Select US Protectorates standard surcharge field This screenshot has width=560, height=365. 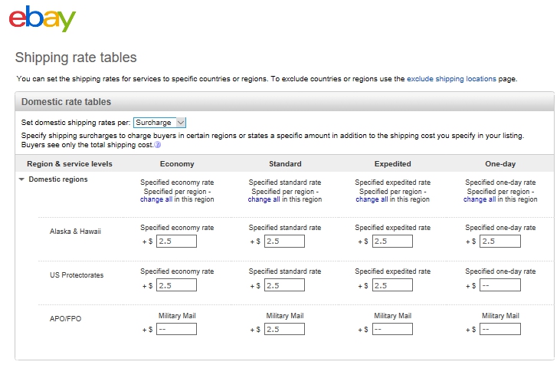(x=284, y=285)
